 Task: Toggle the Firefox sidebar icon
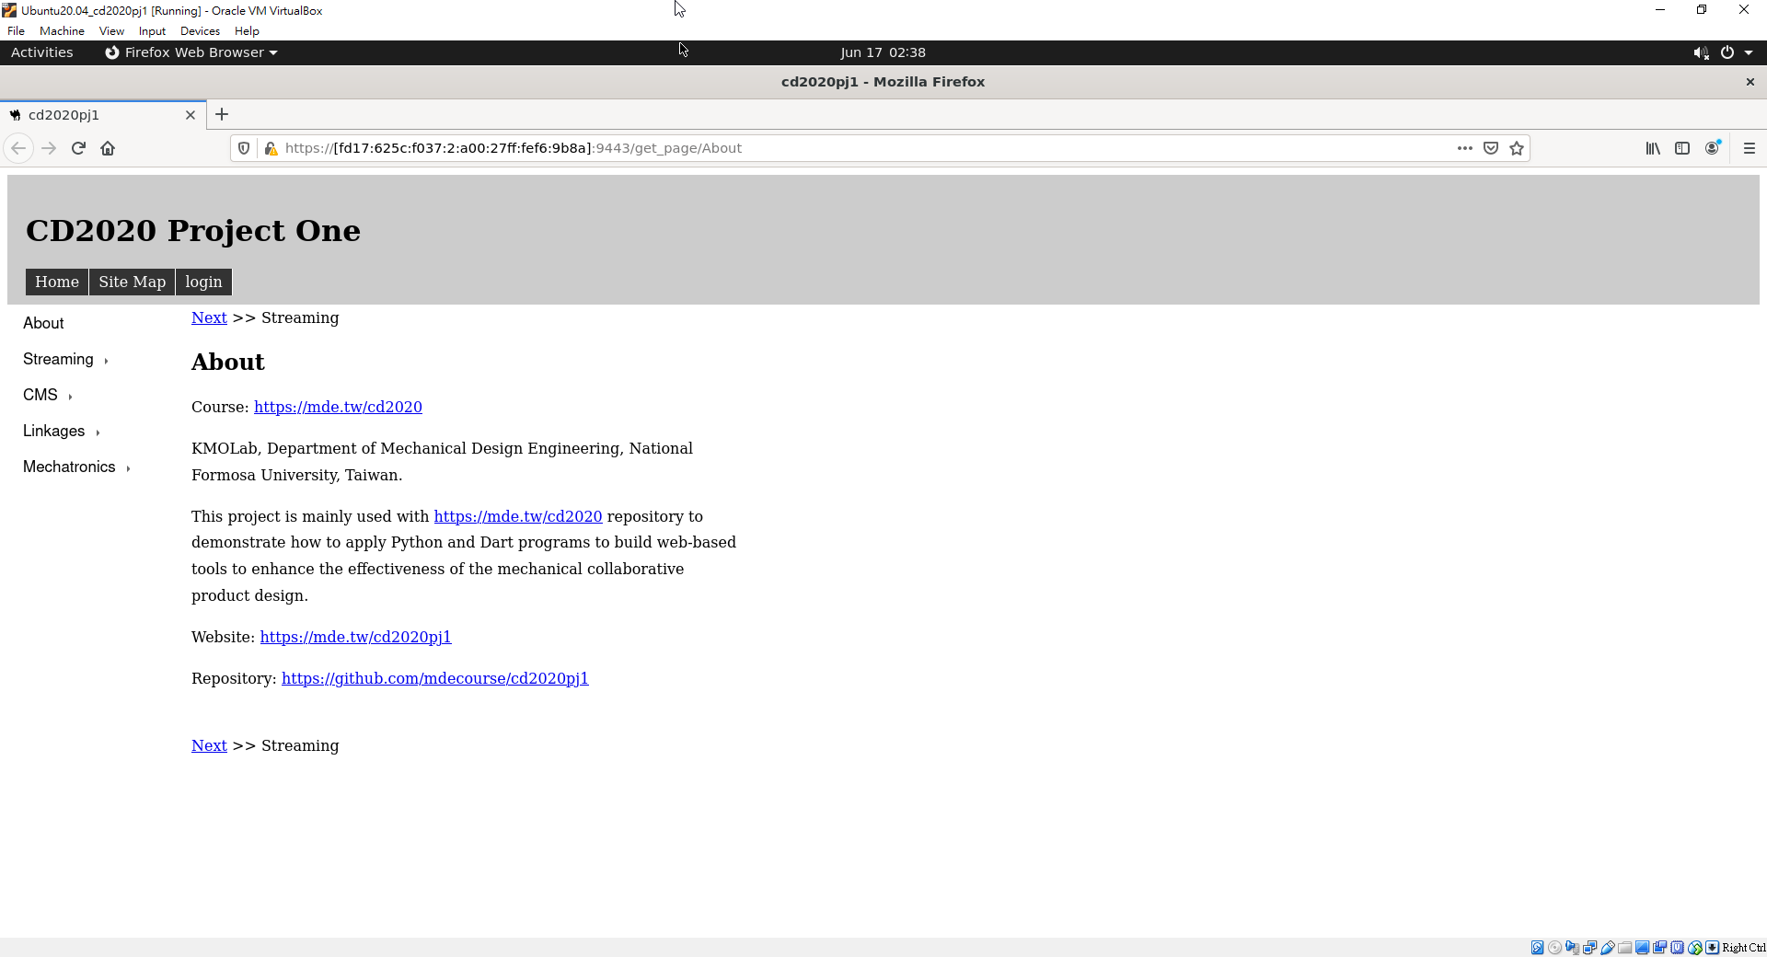(x=1682, y=148)
